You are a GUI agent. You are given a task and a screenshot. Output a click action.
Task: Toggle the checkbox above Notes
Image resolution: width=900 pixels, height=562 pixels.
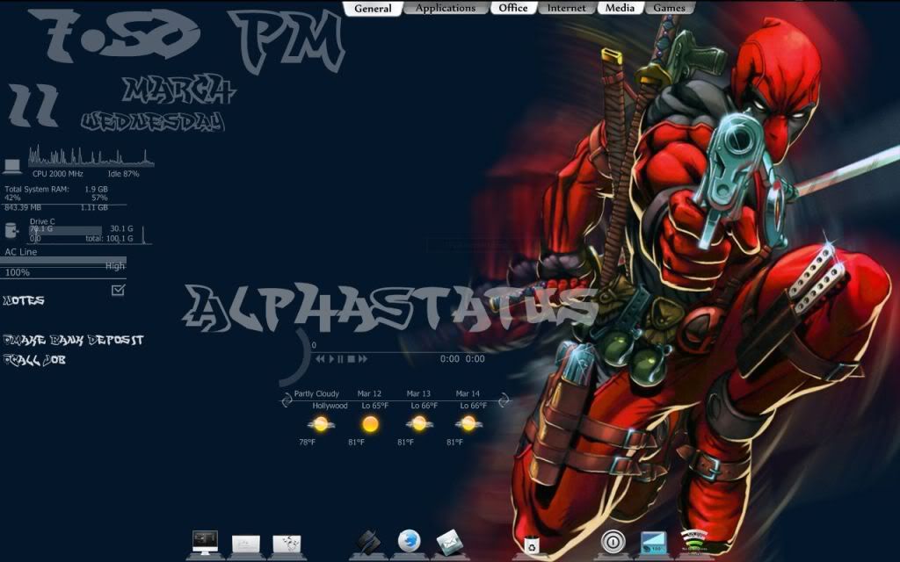(118, 290)
